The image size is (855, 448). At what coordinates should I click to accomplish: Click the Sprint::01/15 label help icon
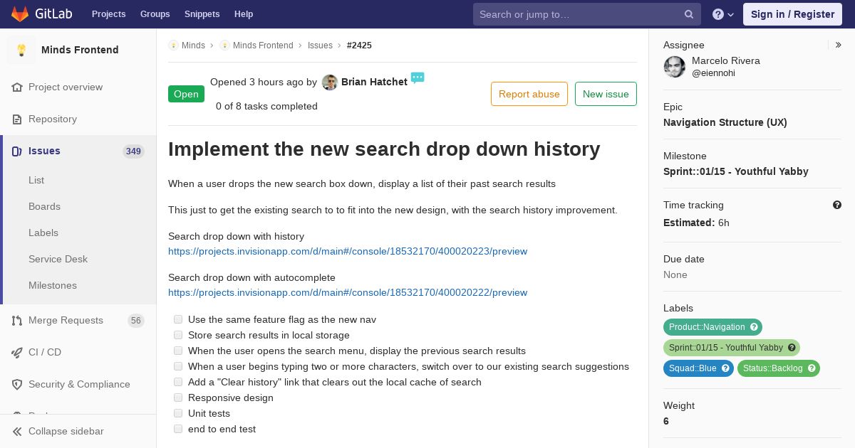(x=792, y=348)
